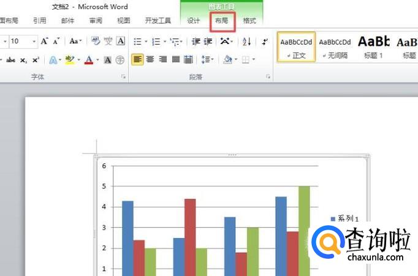
Task: Click the Shrink Font icon
Action: (x=56, y=41)
